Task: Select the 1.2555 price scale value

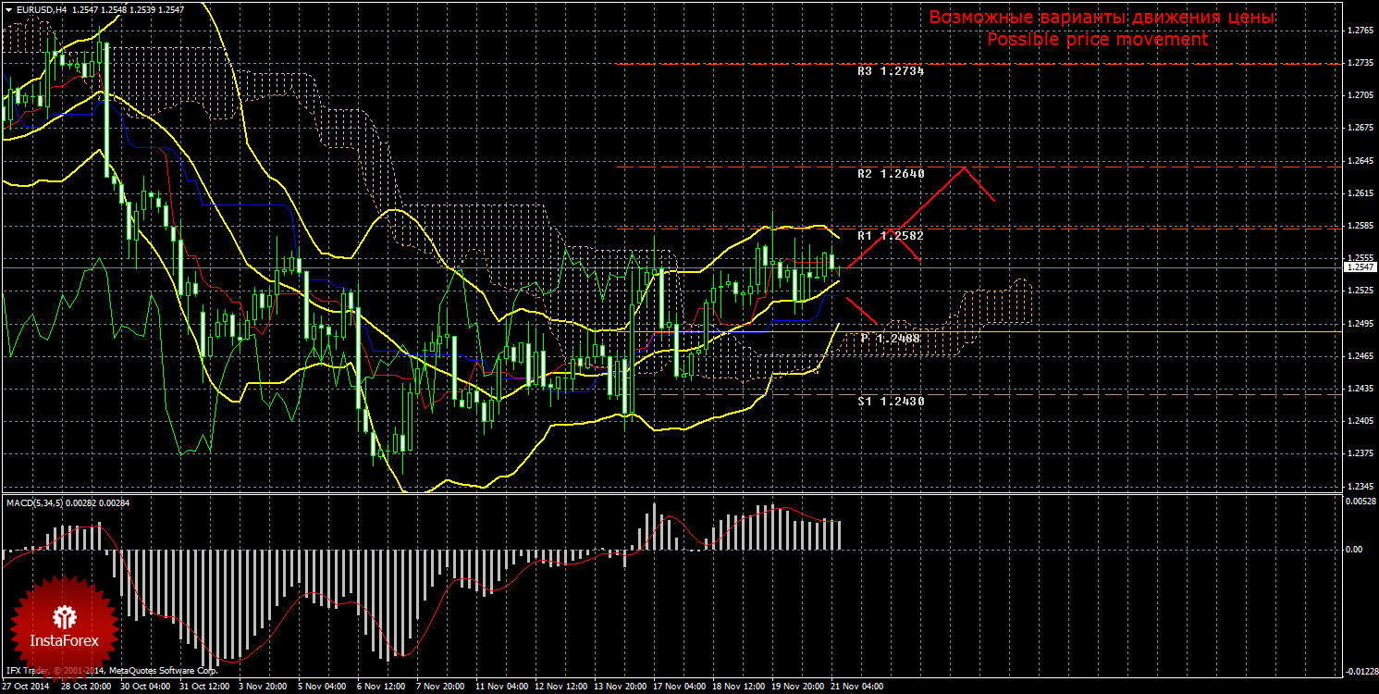Action: click(1361, 258)
